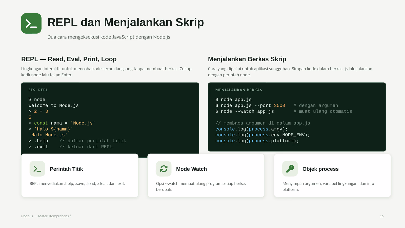Screen dimensions: 405x228
Task: Click the 'SESI REPL' code block label
Action: pos(38,90)
